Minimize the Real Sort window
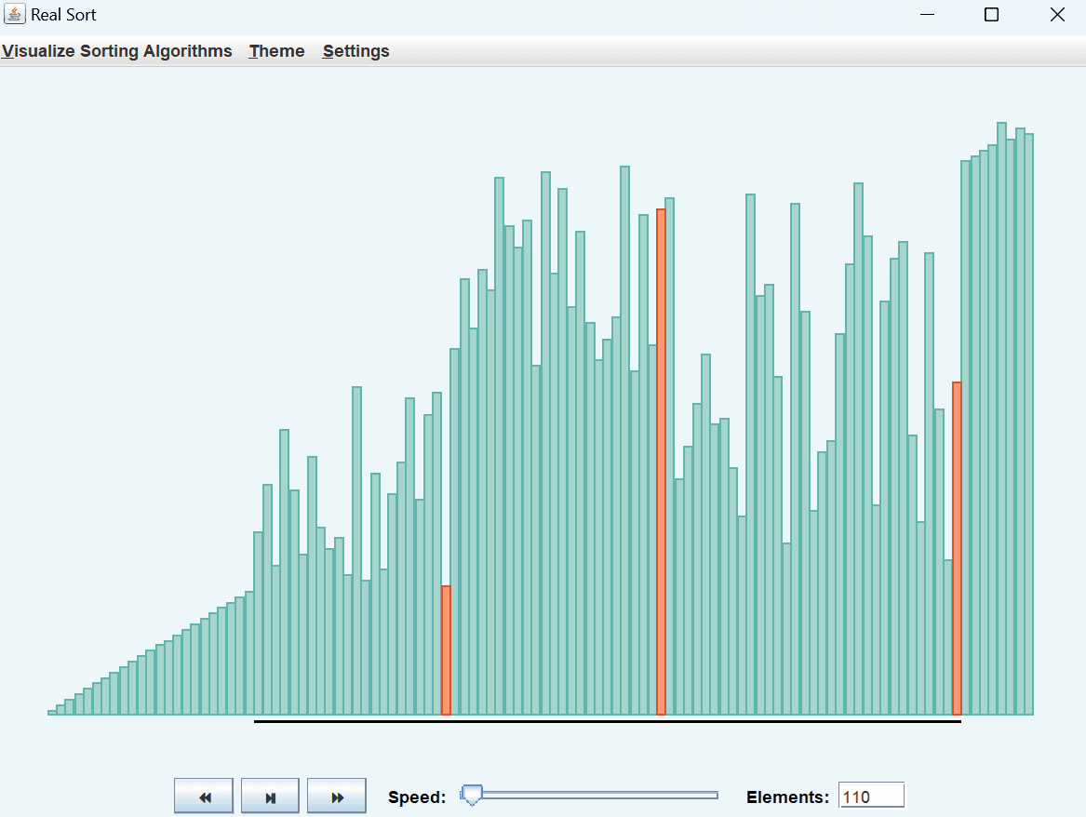Screen dimensions: 1086x817 pos(927,14)
